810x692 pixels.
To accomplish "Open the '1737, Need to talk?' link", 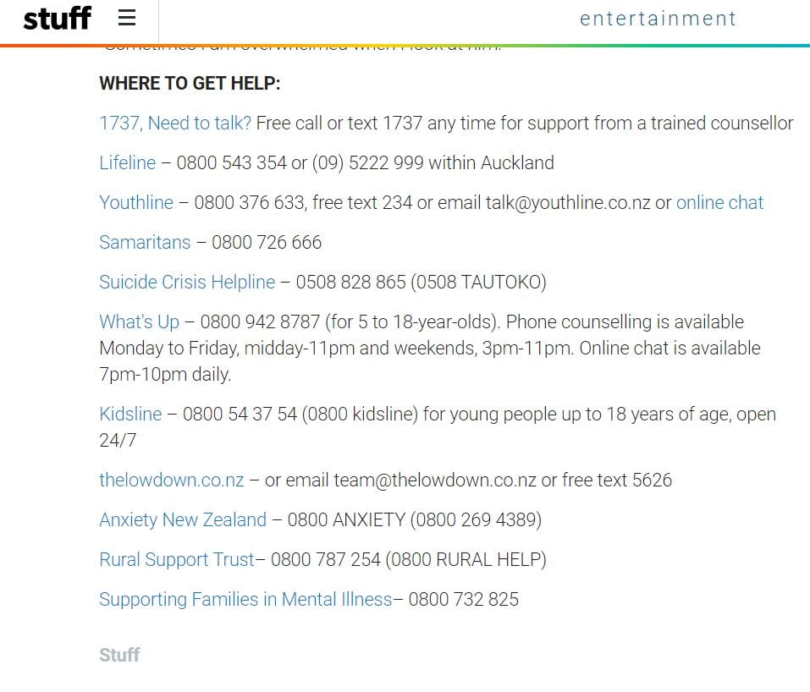I will (175, 123).
